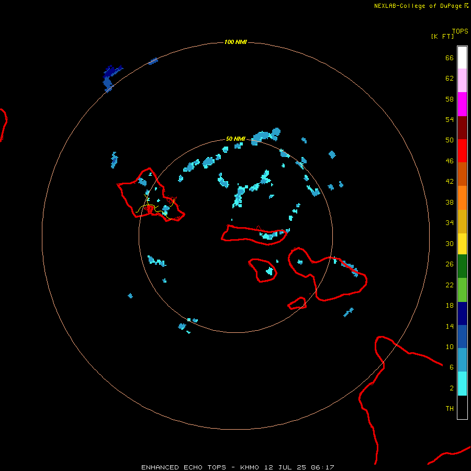Viewport: 471px width, 471px height.
Task: Click the 22 legend value
Action: click(450, 285)
